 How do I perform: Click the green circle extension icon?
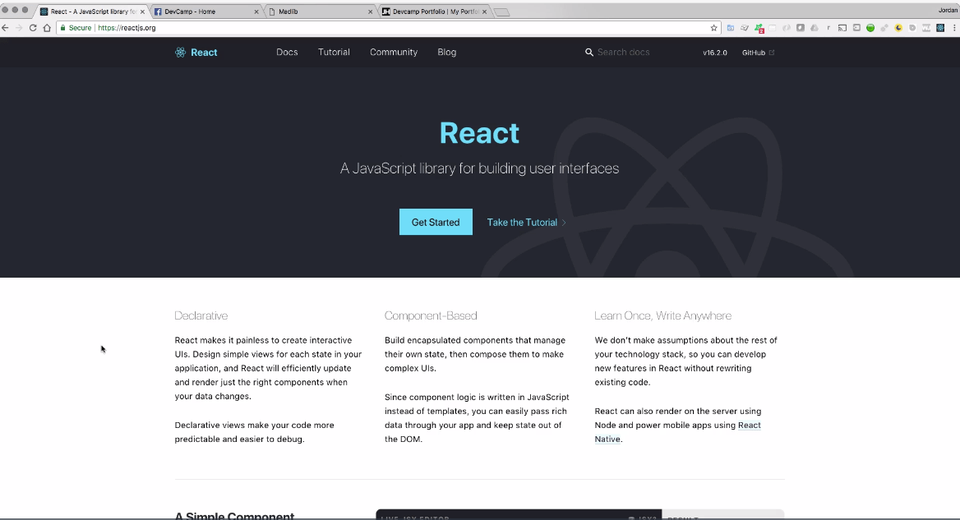(x=870, y=28)
